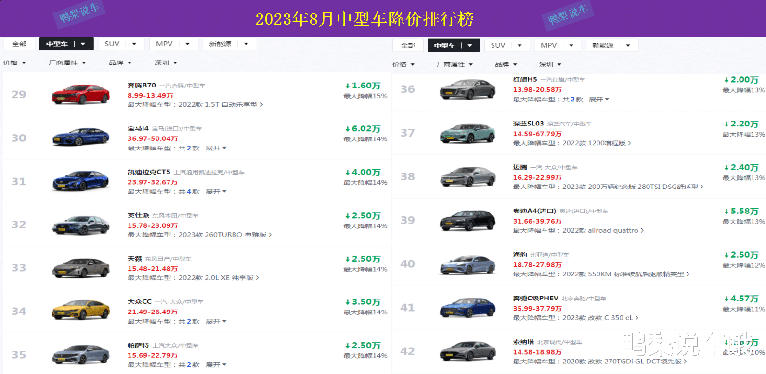Open the 宝马i4 title link
This screenshot has width=766, height=374.
(x=138, y=128)
